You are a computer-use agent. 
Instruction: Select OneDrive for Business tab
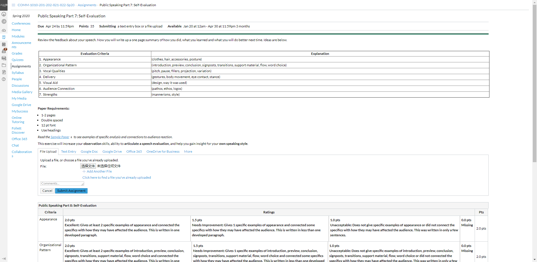click(x=163, y=152)
